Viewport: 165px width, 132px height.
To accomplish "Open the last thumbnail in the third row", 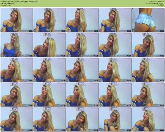I will point(148,69).
